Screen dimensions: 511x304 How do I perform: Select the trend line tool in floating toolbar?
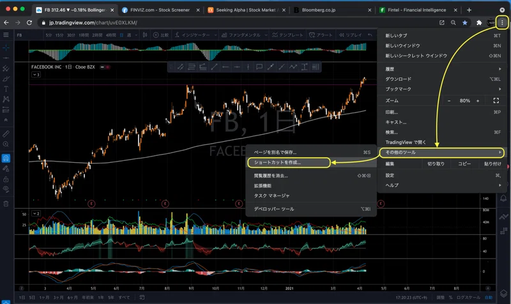click(214, 67)
